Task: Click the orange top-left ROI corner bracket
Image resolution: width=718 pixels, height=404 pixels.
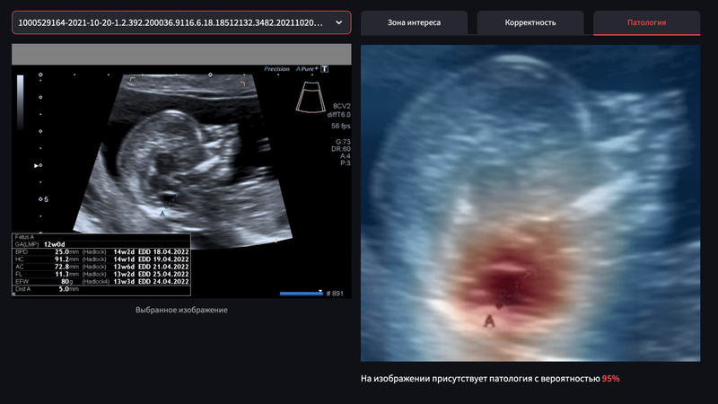Action: click(x=132, y=79)
